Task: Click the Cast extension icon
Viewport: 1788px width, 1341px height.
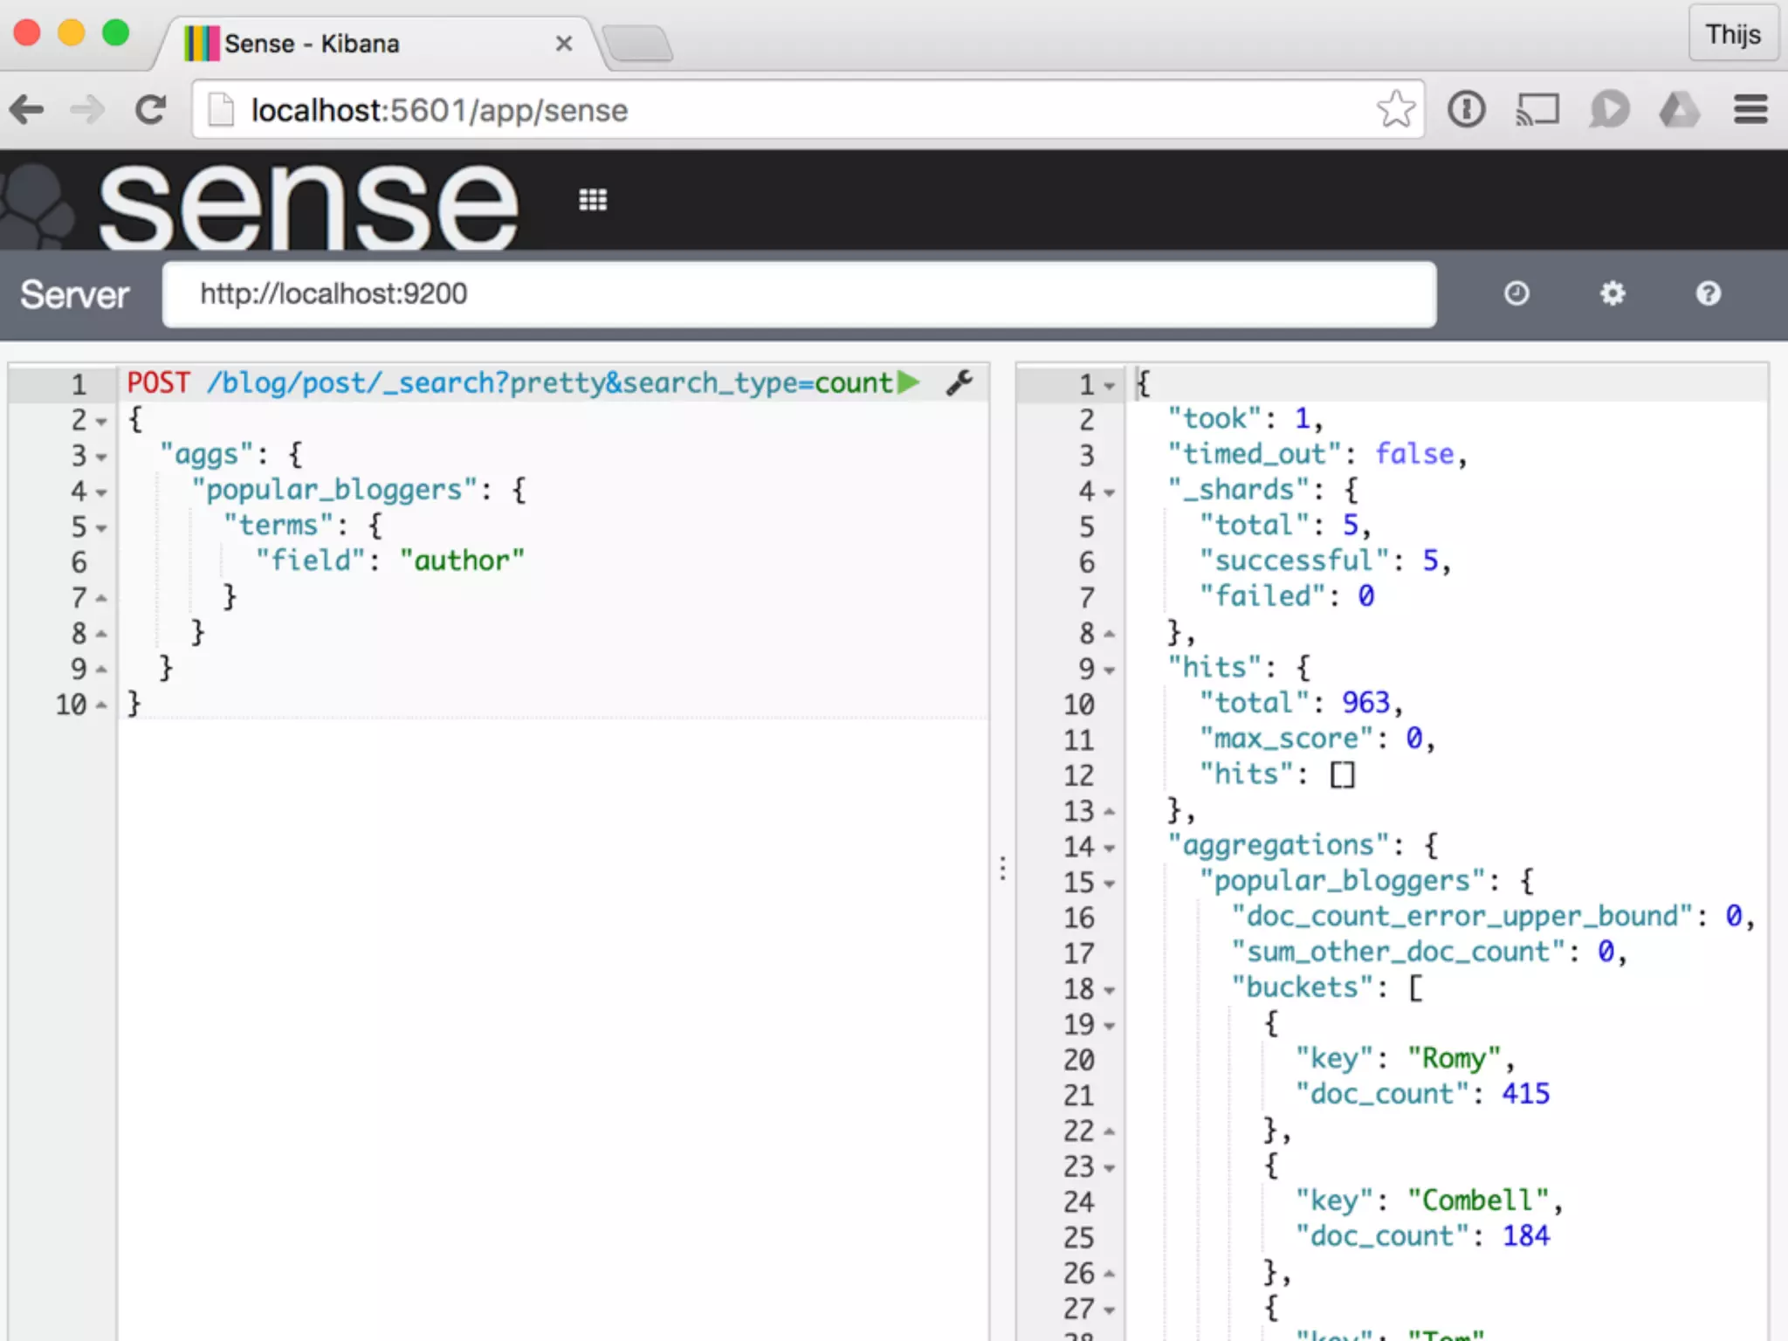Action: [1537, 110]
